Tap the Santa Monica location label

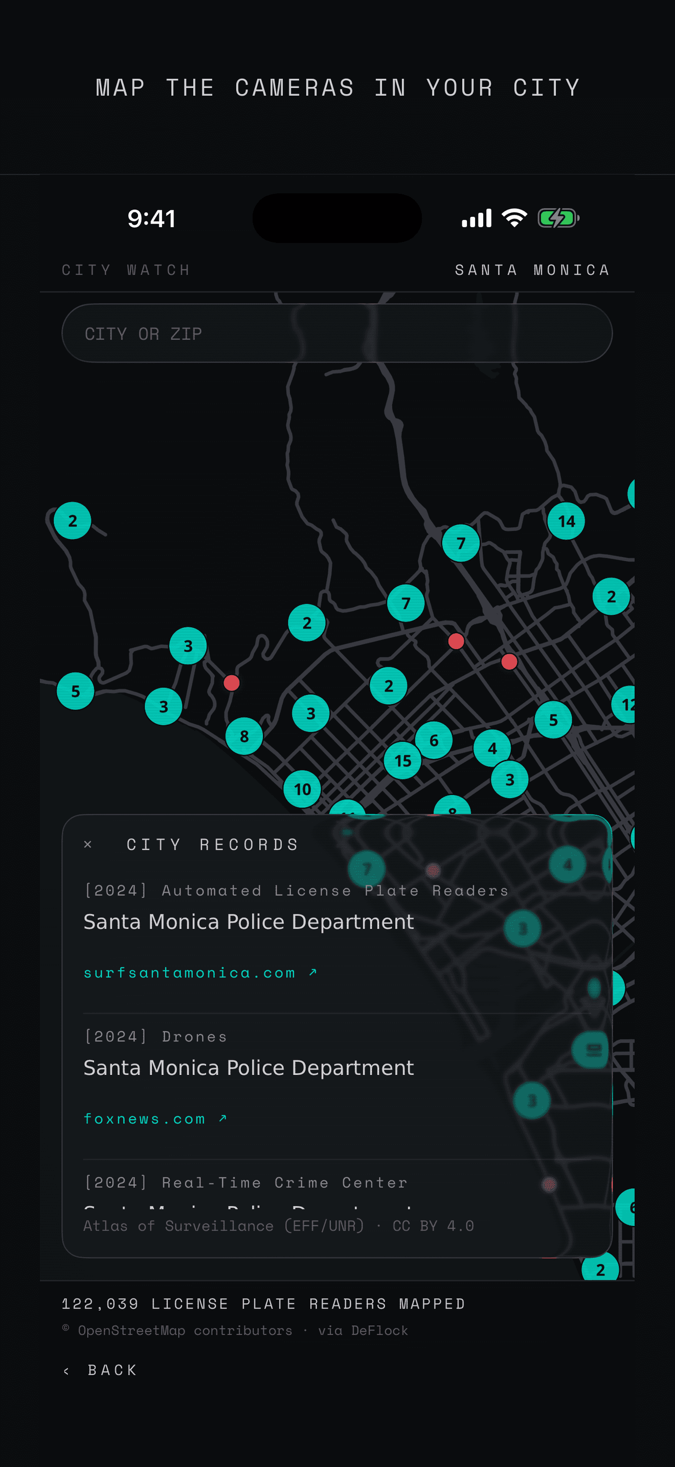tap(532, 270)
